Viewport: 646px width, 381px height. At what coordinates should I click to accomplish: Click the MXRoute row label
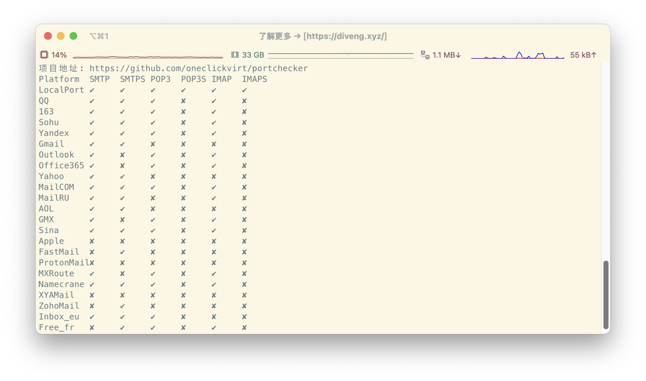tap(57, 273)
